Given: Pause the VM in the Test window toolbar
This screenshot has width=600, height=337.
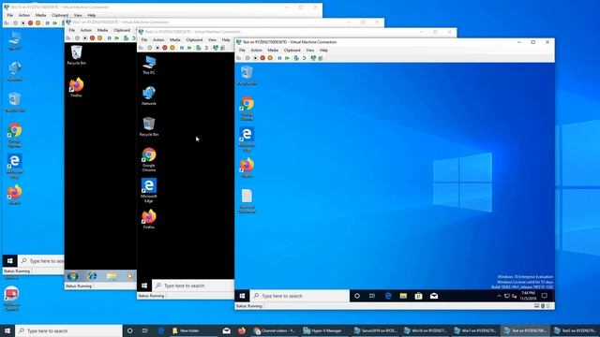Looking at the screenshot, I should 279,58.
